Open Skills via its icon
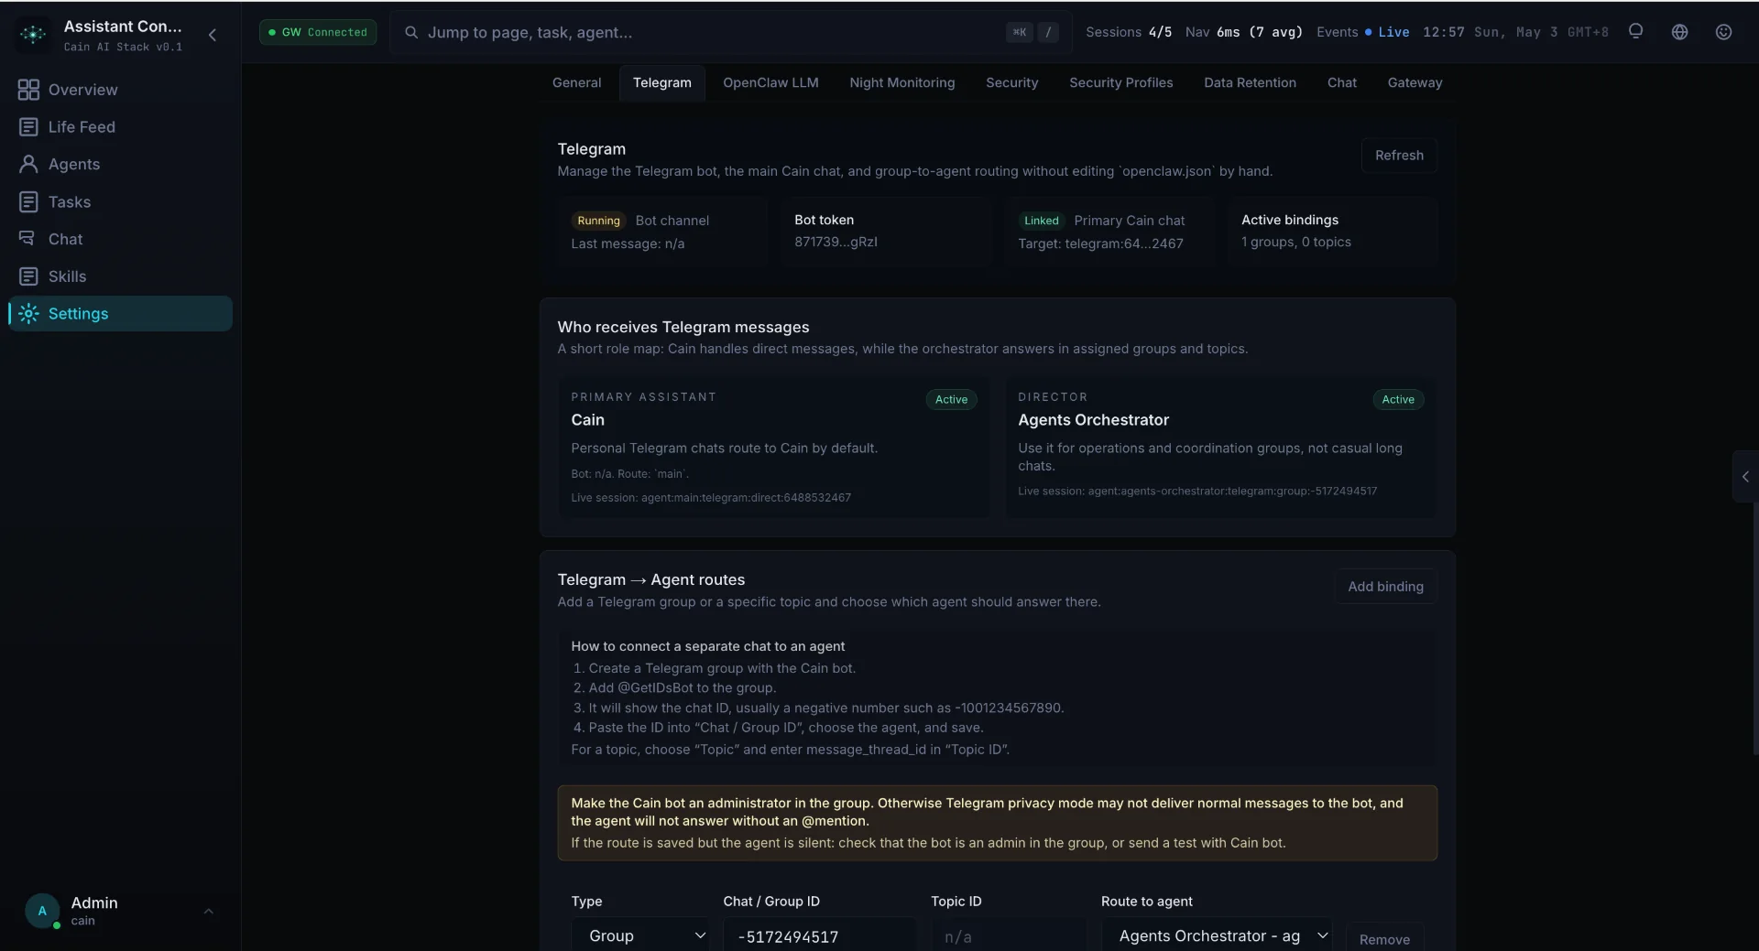 point(28,276)
